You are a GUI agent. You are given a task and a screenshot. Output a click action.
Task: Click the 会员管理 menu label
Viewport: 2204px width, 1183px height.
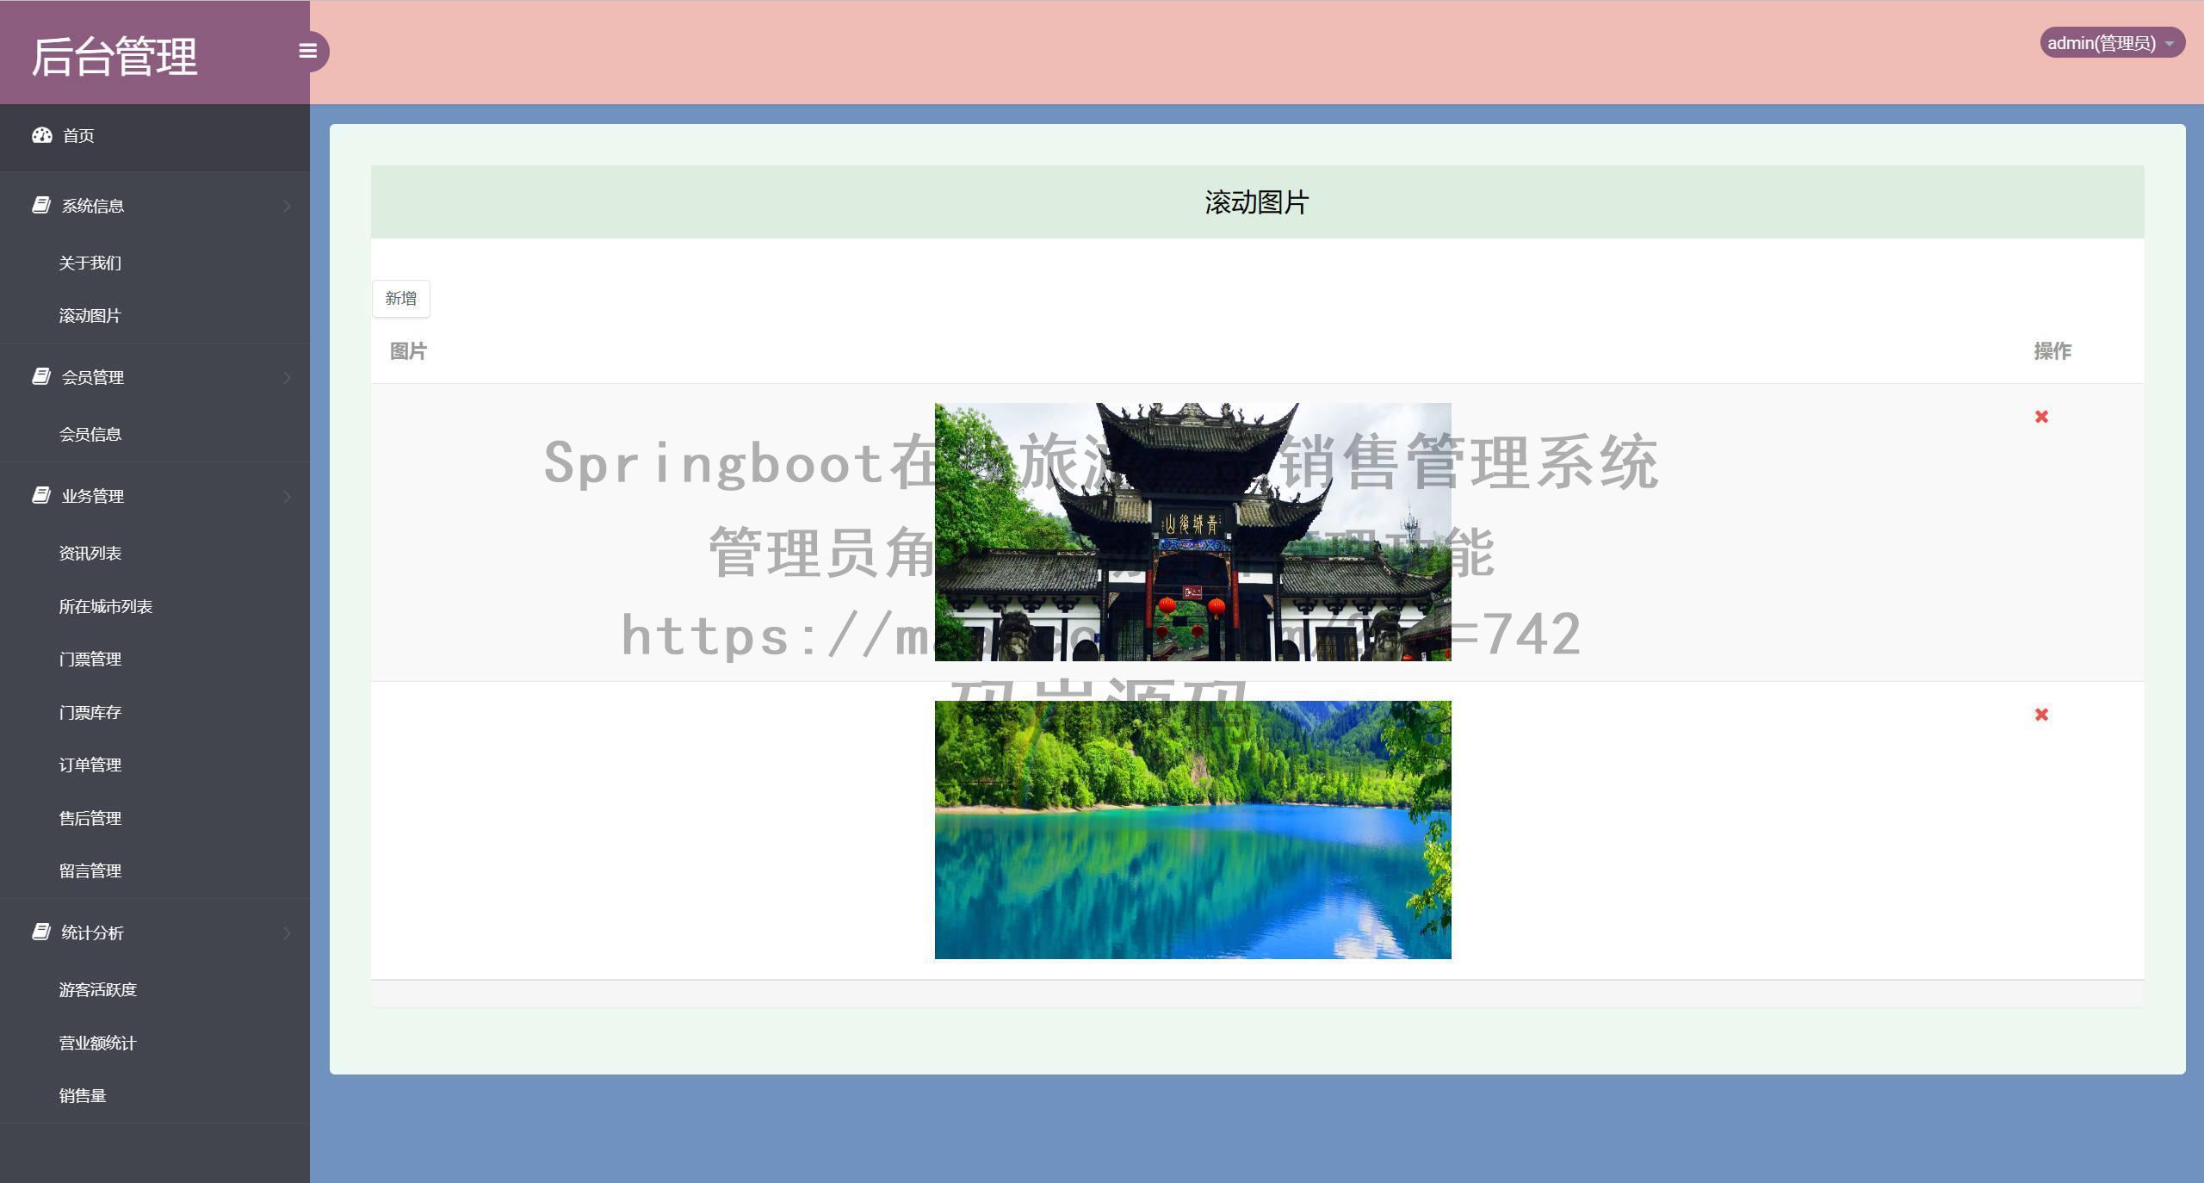click(92, 377)
